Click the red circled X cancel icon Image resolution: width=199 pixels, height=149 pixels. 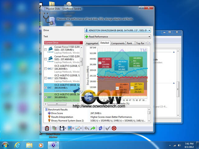pos(114,128)
